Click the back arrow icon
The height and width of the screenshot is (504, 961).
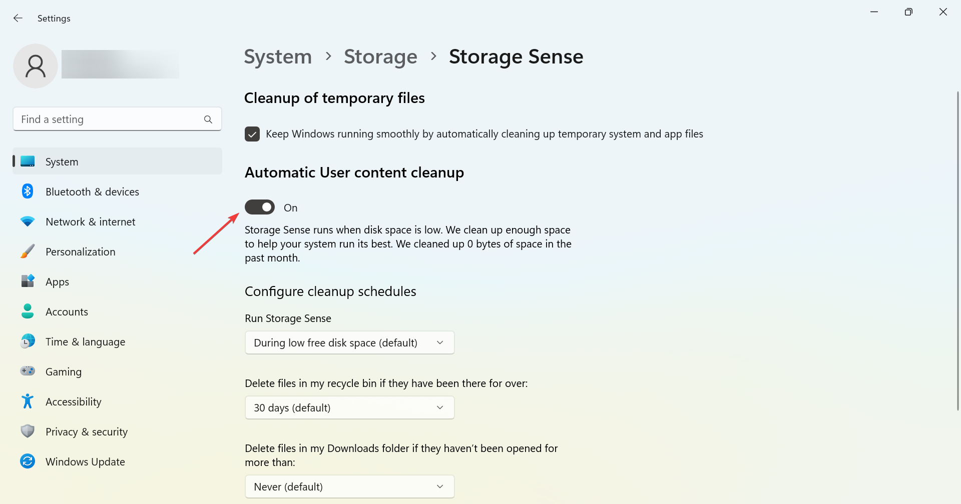(x=18, y=18)
